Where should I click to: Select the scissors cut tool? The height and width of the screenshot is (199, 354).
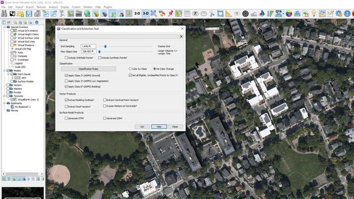click(x=212, y=14)
